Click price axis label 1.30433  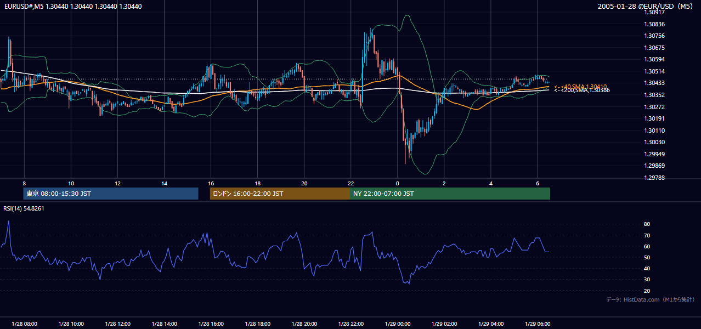pyautogui.click(x=654, y=83)
